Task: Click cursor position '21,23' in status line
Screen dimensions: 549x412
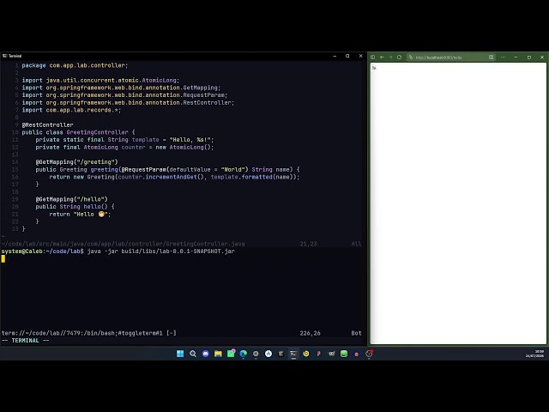Action: click(x=308, y=244)
